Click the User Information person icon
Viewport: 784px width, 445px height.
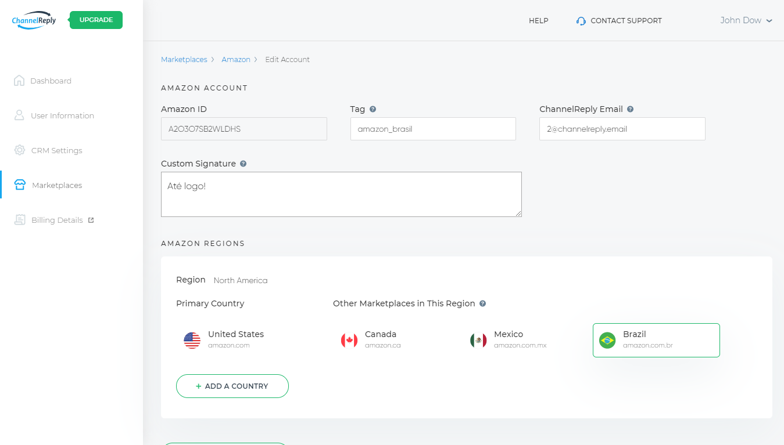19,115
